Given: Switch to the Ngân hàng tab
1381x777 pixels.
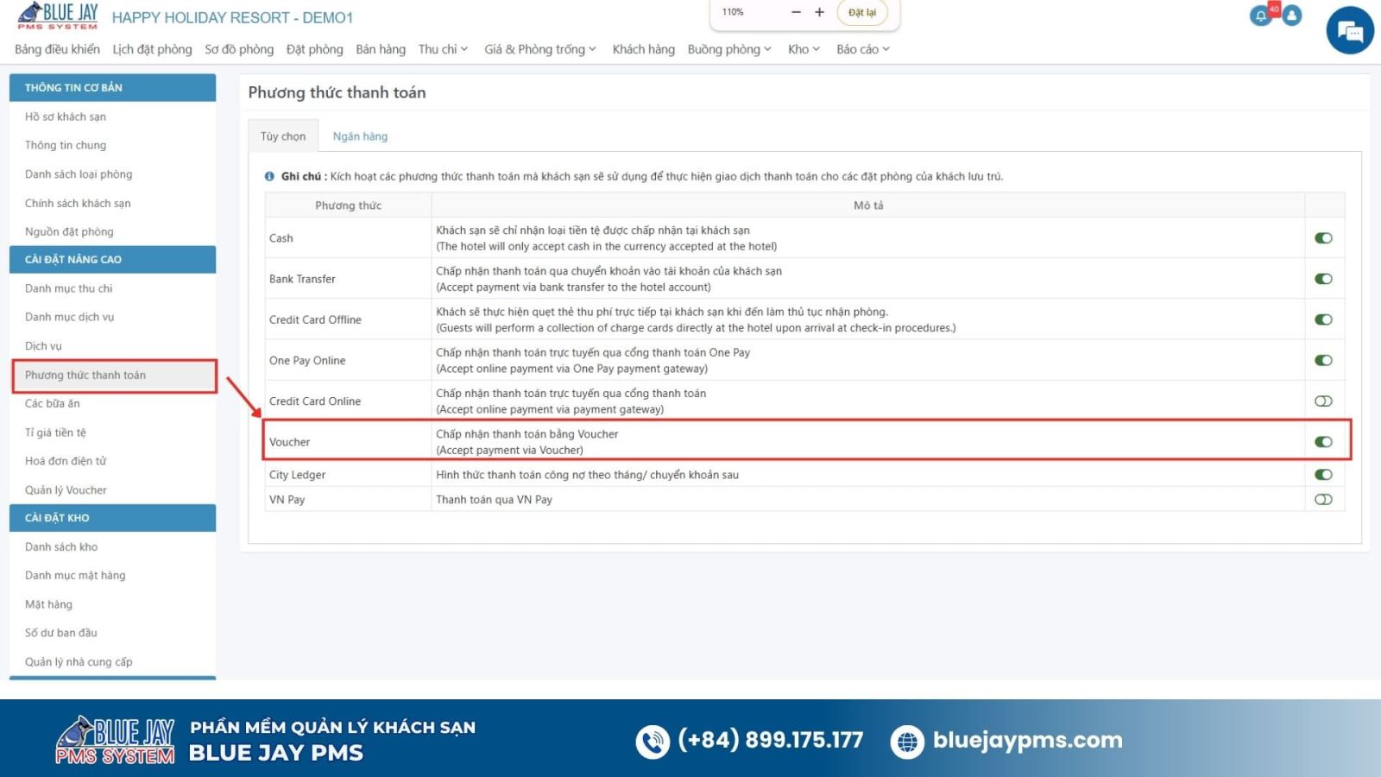Looking at the screenshot, I should pyautogui.click(x=360, y=136).
